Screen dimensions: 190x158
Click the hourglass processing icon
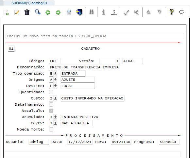[114, 12]
